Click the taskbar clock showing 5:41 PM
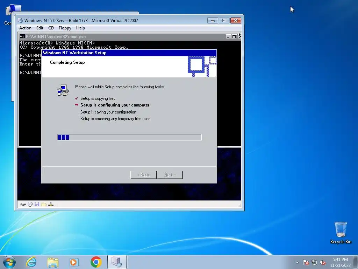Screen dimensions: 358x269 pyautogui.click(x=340, y=262)
